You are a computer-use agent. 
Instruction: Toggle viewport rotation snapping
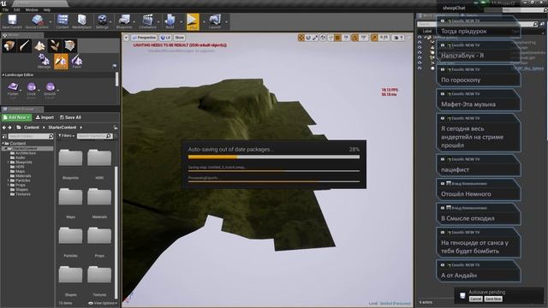point(355,38)
